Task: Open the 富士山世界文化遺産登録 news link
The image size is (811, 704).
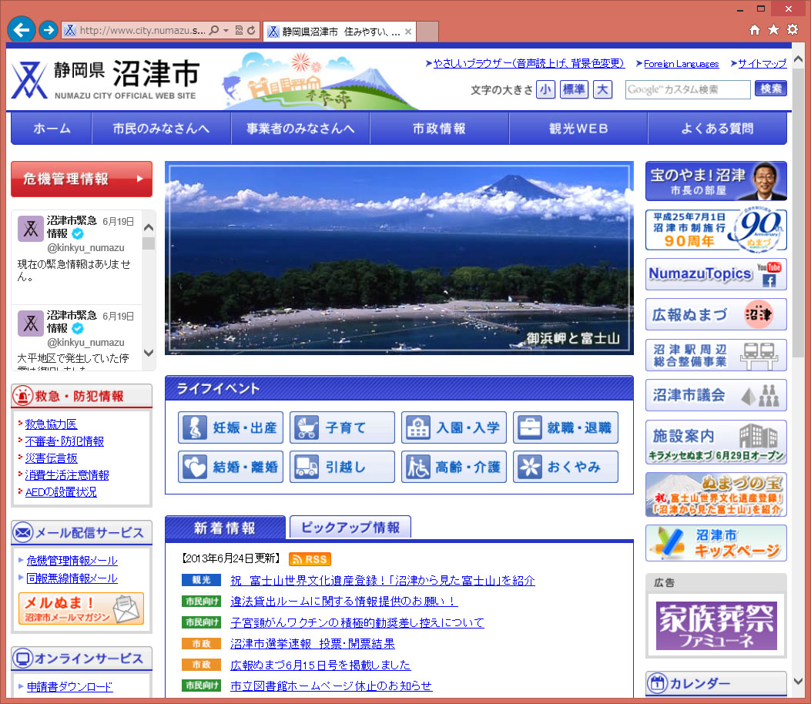Action: coord(383,580)
